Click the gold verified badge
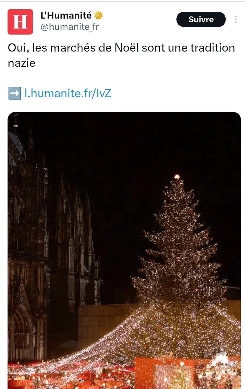Viewport: 245px width, 389px height. pyautogui.click(x=98, y=15)
